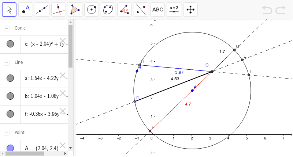Click the Undo arrow
293x157 pixels.
tap(267, 10)
